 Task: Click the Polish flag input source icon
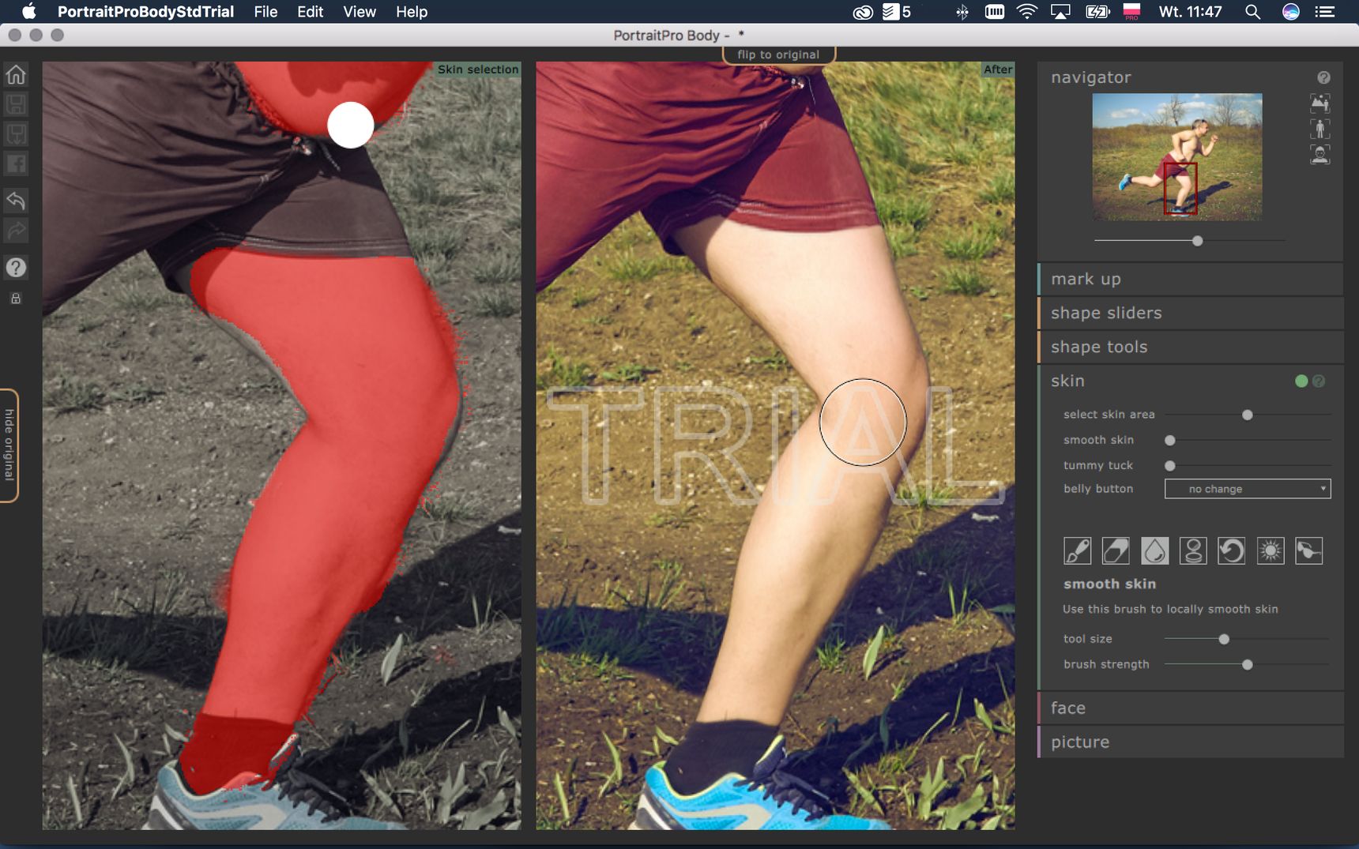(x=1132, y=12)
